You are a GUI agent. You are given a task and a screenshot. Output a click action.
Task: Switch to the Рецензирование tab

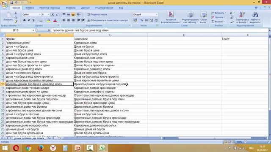click(x=104, y=8)
